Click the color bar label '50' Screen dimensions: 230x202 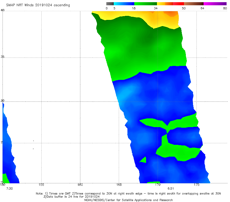184,8
